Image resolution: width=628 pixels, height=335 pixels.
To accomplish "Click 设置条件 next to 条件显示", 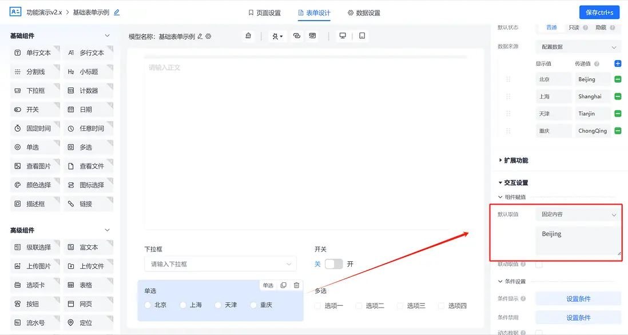I will point(578,298).
